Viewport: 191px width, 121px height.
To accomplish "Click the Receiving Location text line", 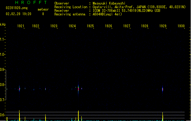I will coord(120,7).
